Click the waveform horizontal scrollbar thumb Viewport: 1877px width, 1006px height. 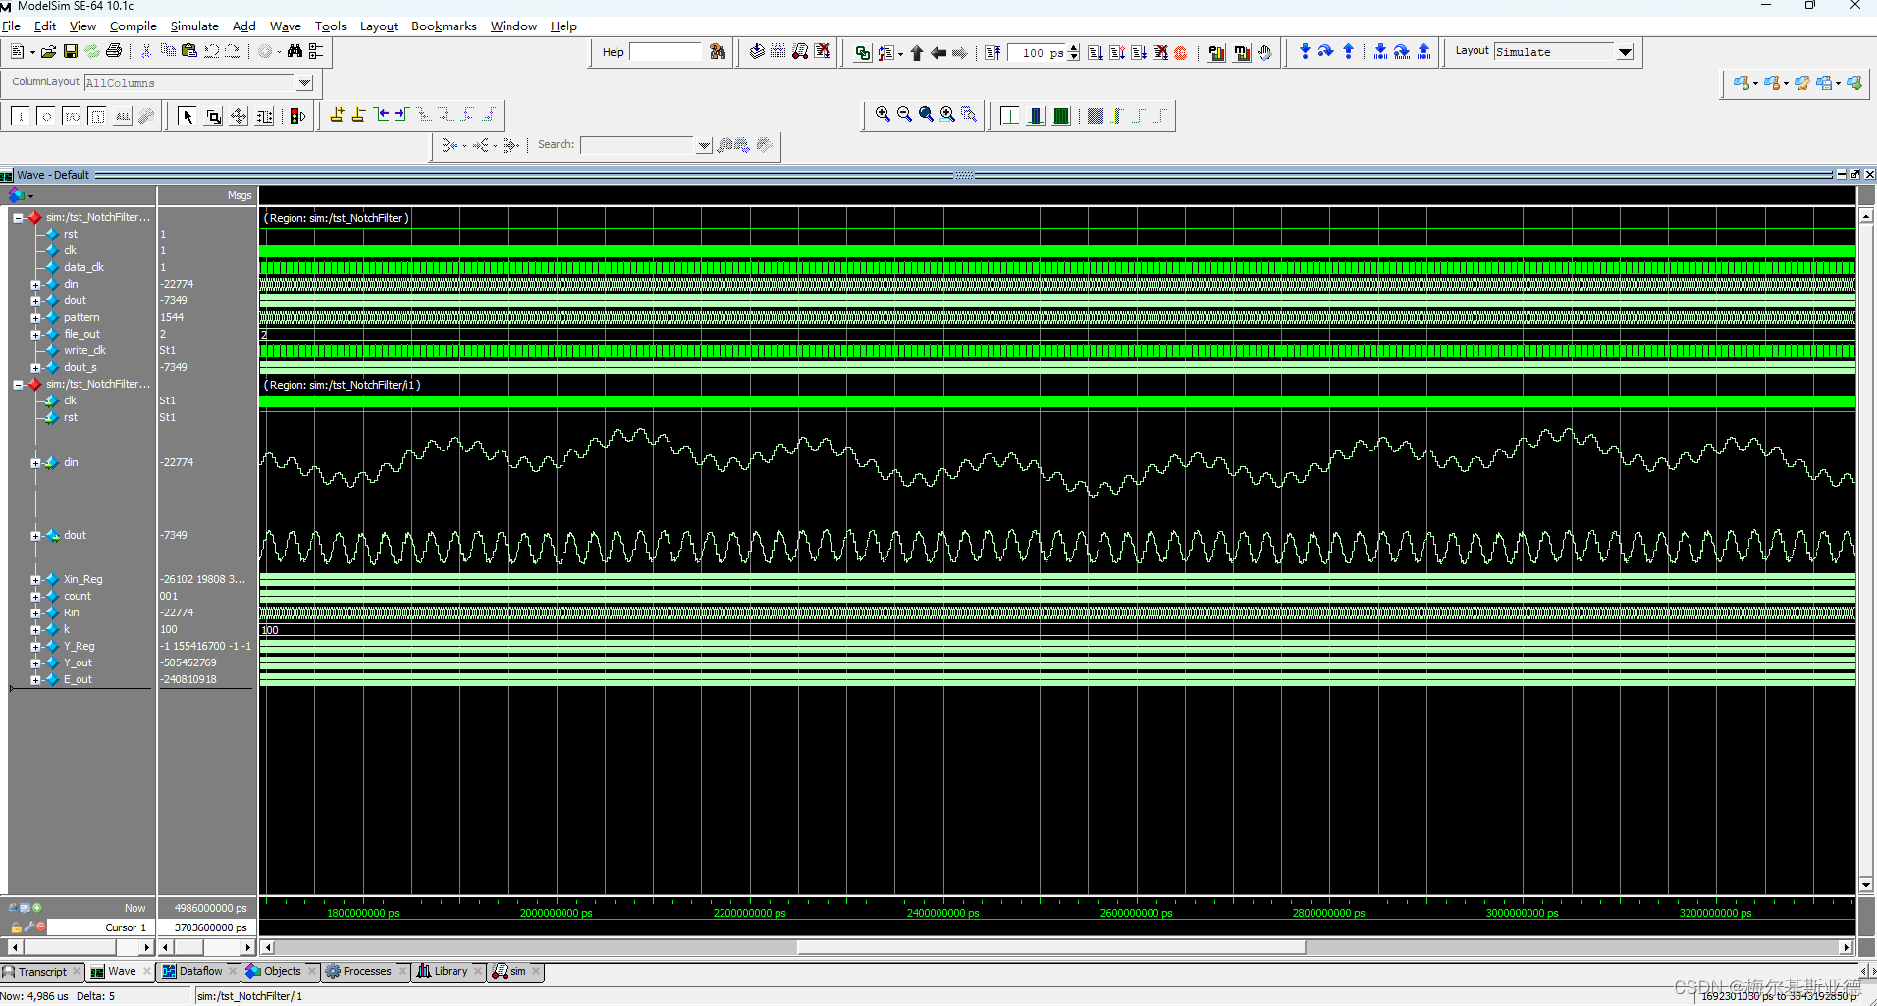1050,947
